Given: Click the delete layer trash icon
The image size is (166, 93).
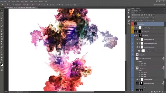Looking at the screenshot, I should pos(163,92).
